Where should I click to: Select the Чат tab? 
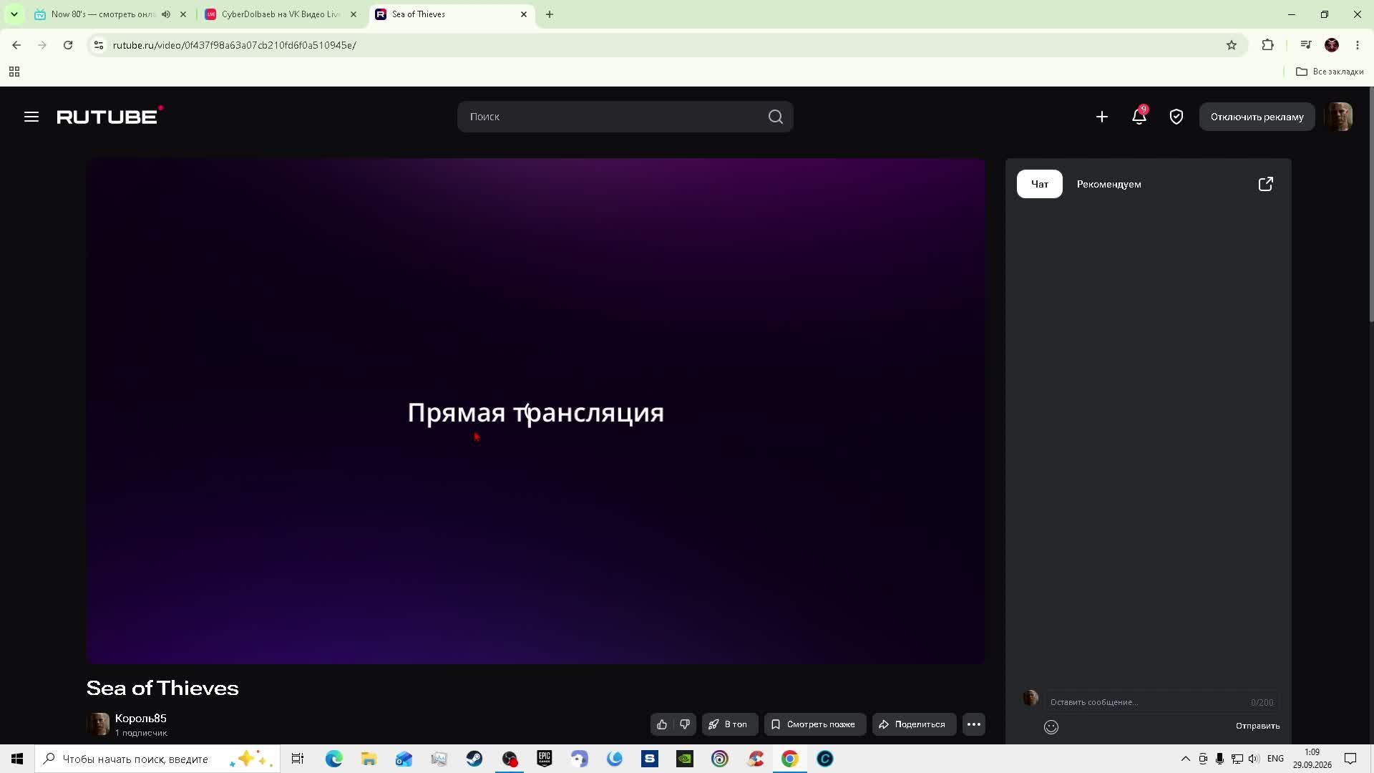click(x=1040, y=184)
